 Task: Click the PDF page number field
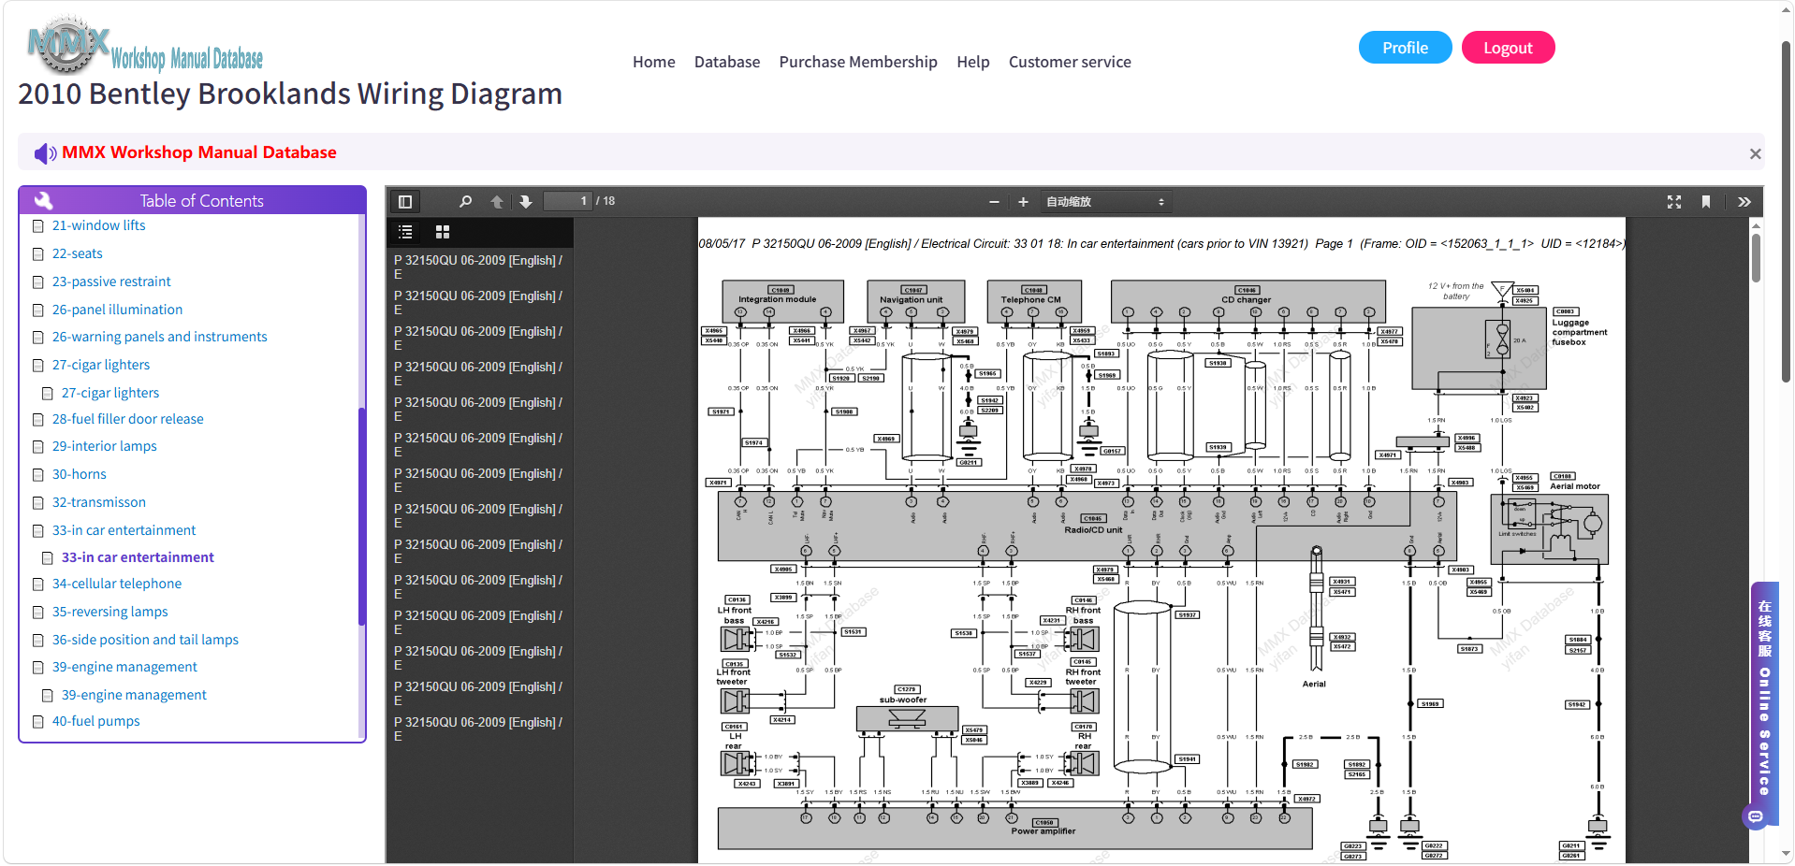[x=567, y=201]
